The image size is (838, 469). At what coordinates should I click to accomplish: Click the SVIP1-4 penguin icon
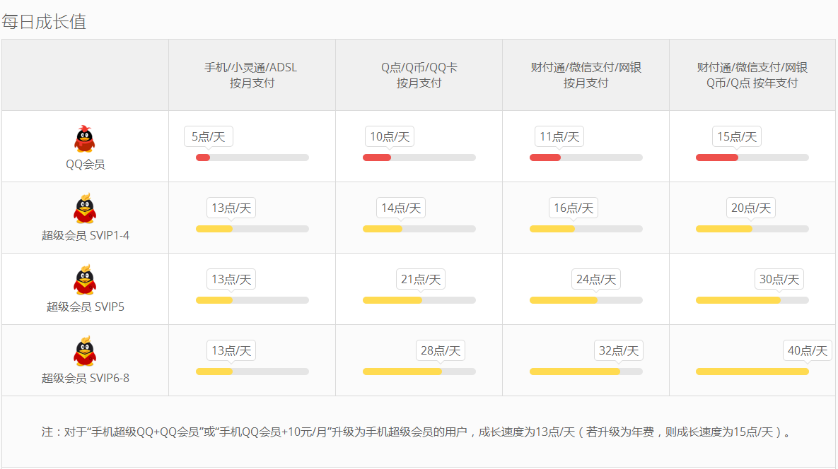(85, 209)
